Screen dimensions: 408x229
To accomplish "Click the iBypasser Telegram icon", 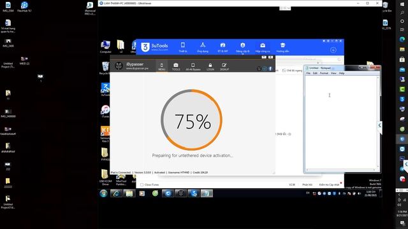I will tap(265, 69).
